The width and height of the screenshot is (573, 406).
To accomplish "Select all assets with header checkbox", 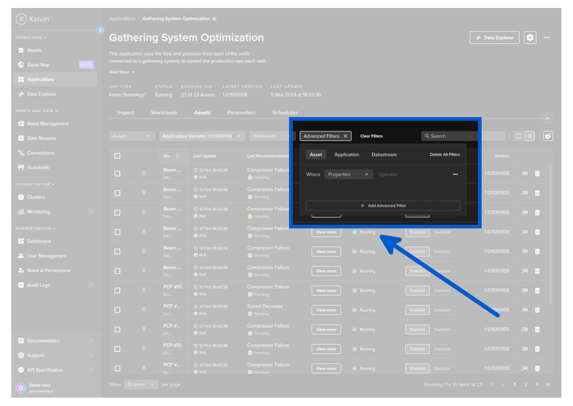I will click(118, 156).
